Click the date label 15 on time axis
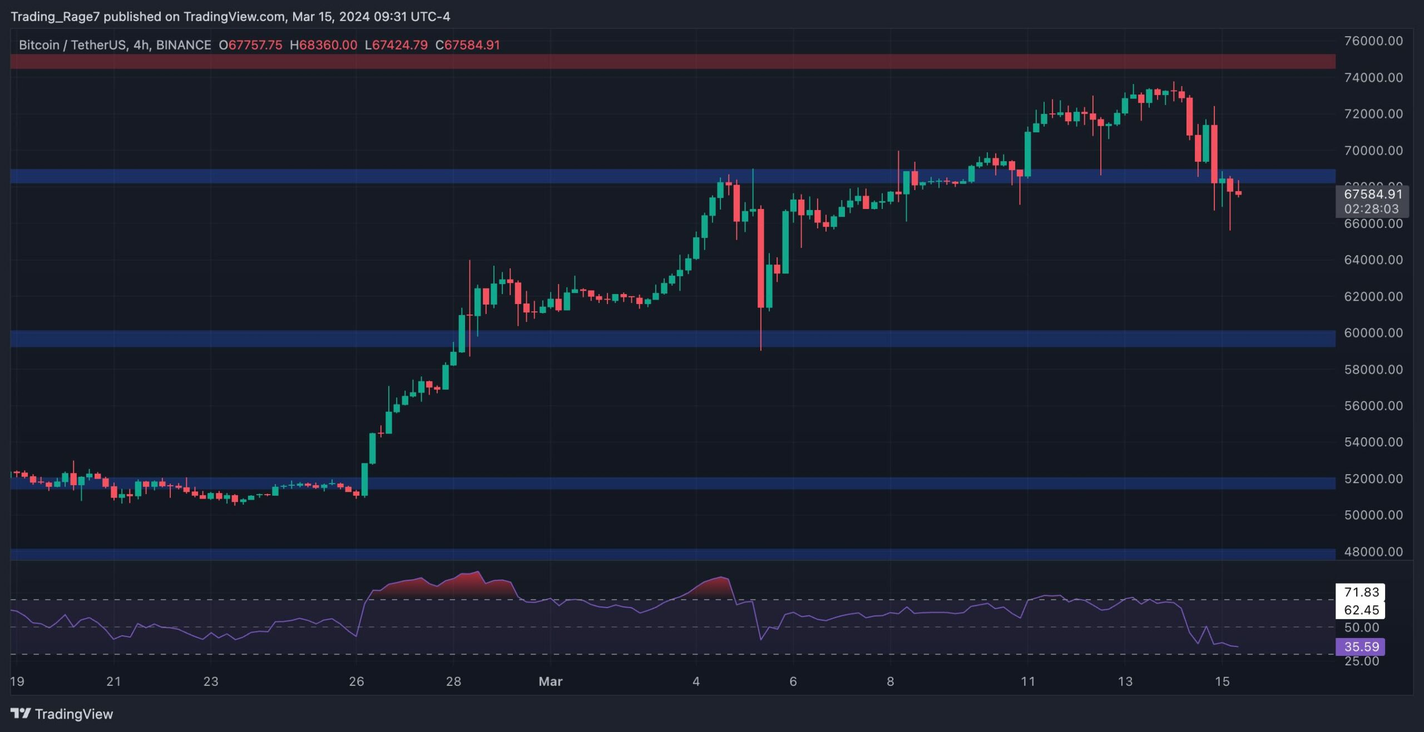The width and height of the screenshot is (1424, 732). pyautogui.click(x=1222, y=681)
